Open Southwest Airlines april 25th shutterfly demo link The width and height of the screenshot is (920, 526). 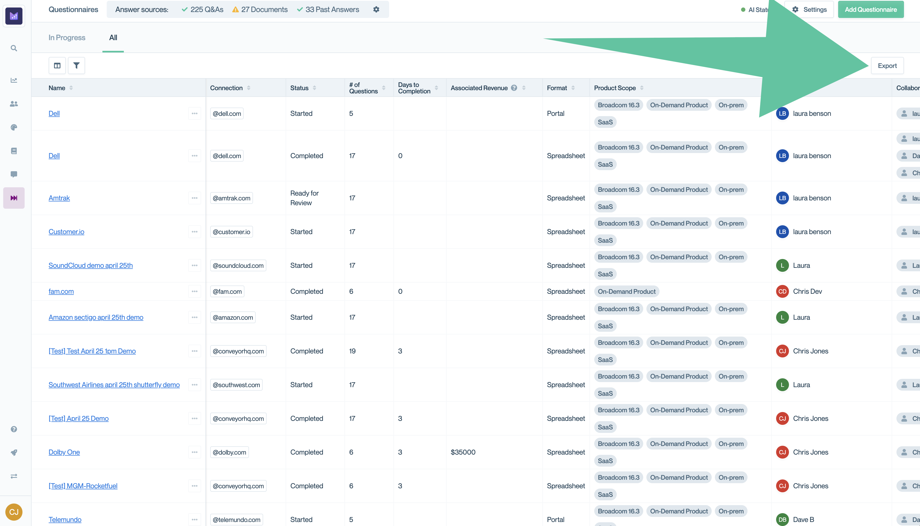pyautogui.click(x=114, y=385)
